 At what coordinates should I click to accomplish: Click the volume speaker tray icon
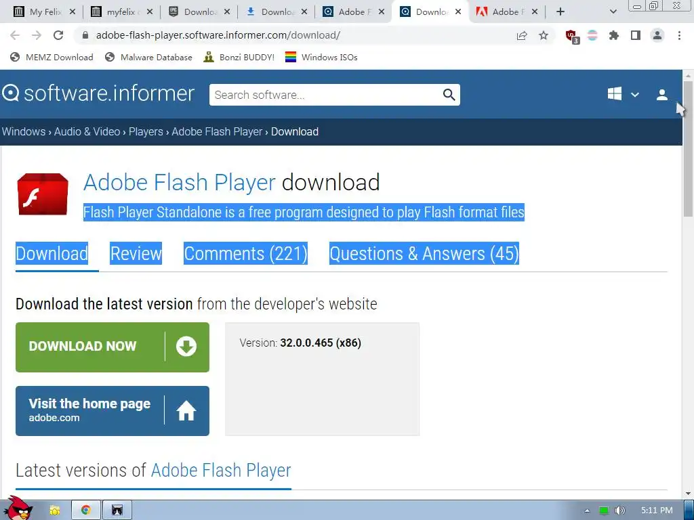point(619,511)
